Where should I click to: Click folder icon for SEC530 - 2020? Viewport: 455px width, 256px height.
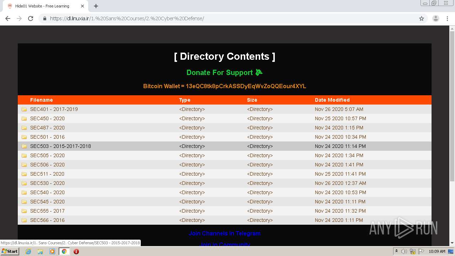[24, 183]
